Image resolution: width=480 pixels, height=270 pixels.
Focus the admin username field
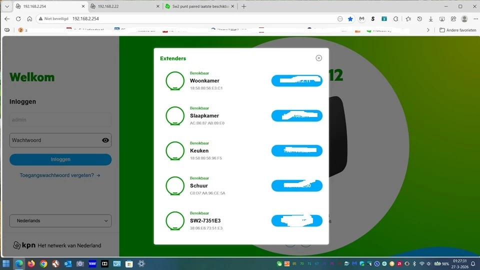coord(60,119)
